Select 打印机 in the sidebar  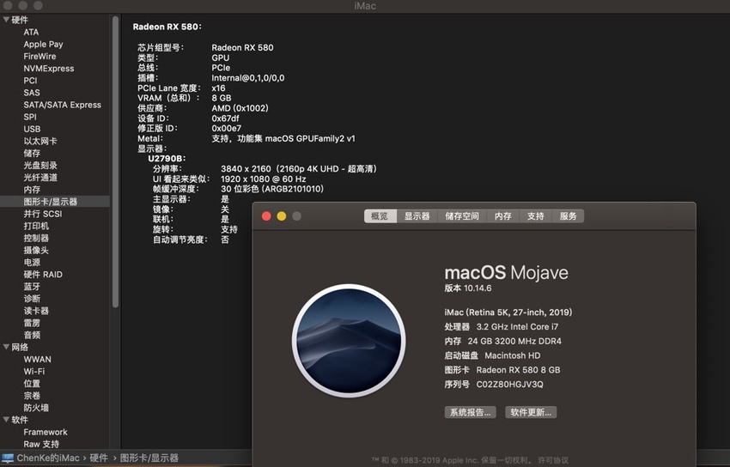(36, 226)
